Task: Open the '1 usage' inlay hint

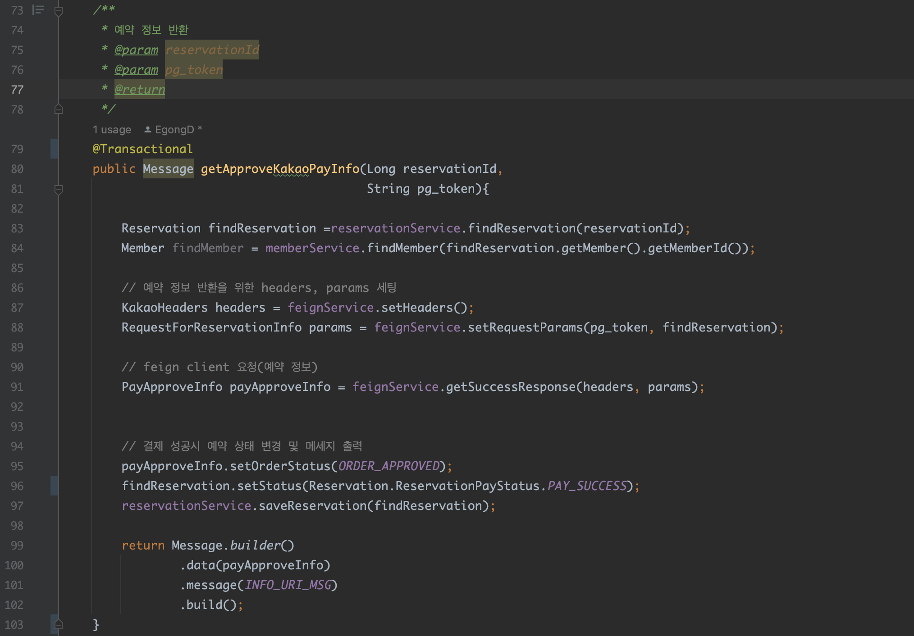Action: pos(112,130)
